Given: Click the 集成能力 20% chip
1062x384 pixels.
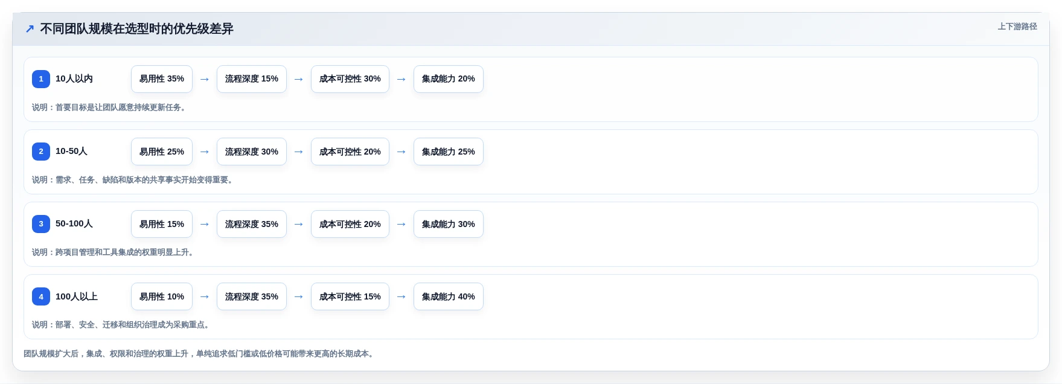Looking at the screenshot, I should click(449, 79).
